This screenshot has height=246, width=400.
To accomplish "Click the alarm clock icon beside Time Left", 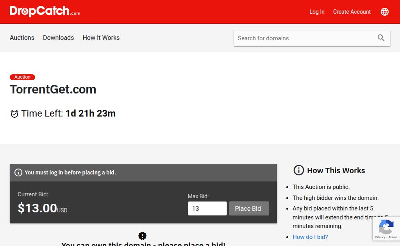I will pos(14,114).
